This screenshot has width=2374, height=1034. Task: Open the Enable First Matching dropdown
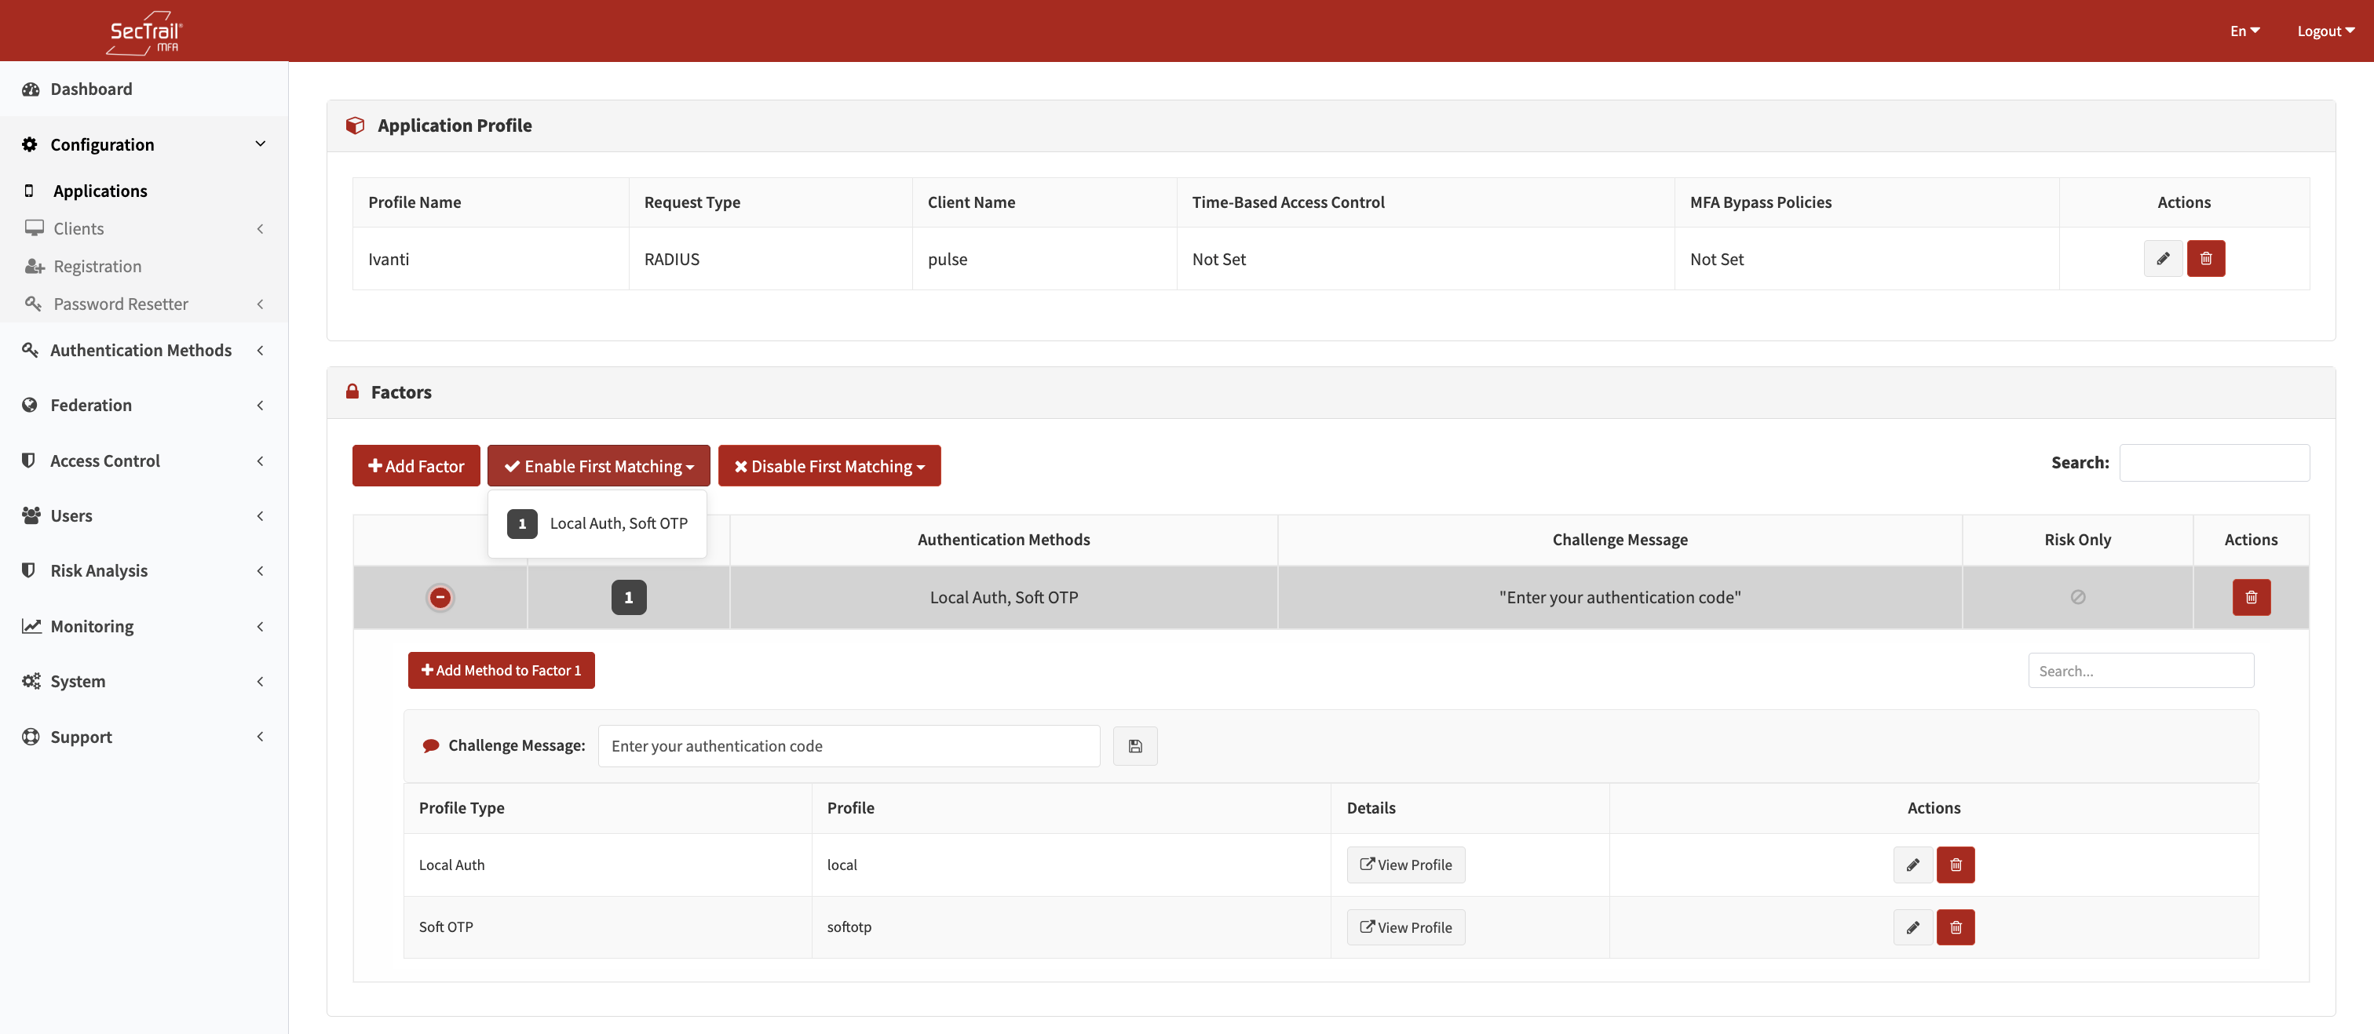[x=598, y=466]
